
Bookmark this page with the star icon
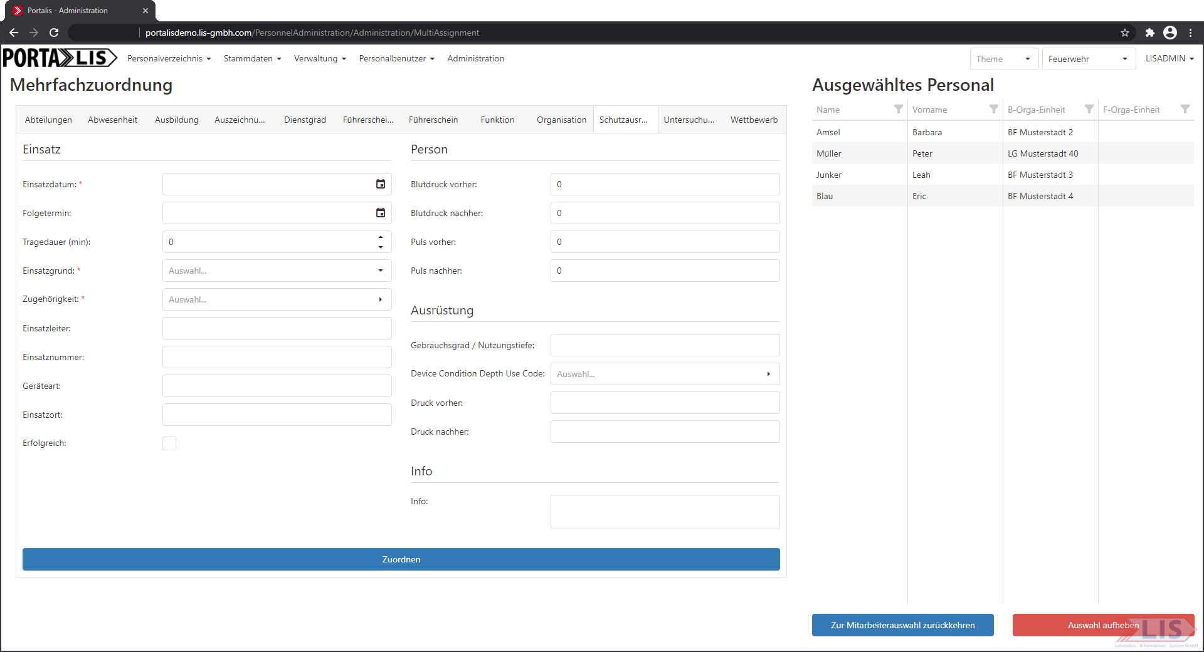click(1124, 33)
